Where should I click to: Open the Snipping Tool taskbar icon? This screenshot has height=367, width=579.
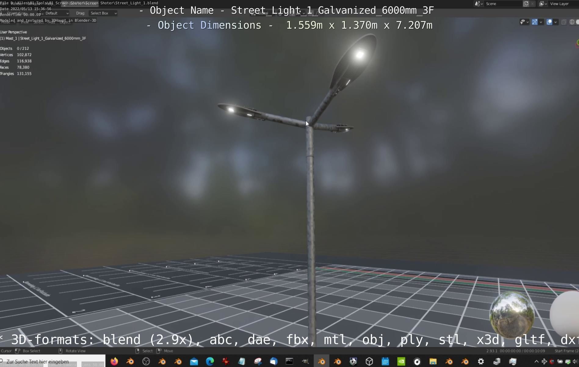coord(258,362)
